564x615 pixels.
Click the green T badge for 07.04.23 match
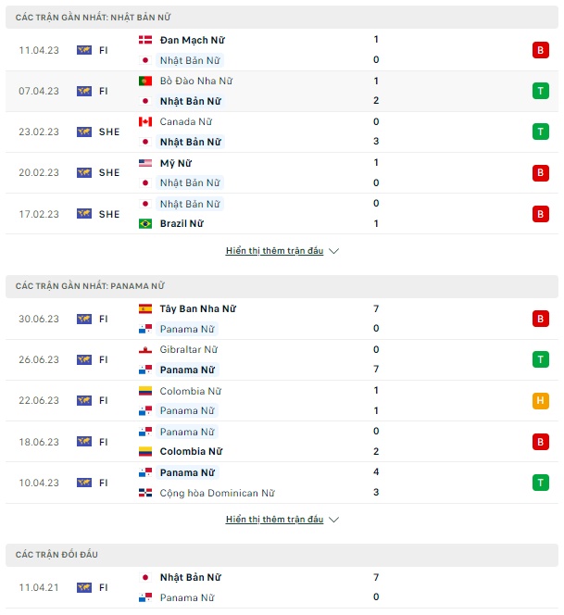coord(541,91)
